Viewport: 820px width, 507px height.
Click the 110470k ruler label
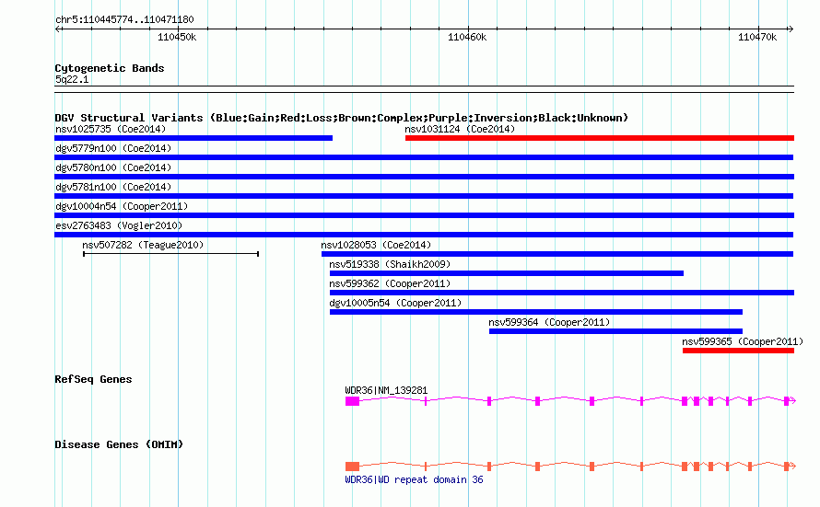point(757,37)
